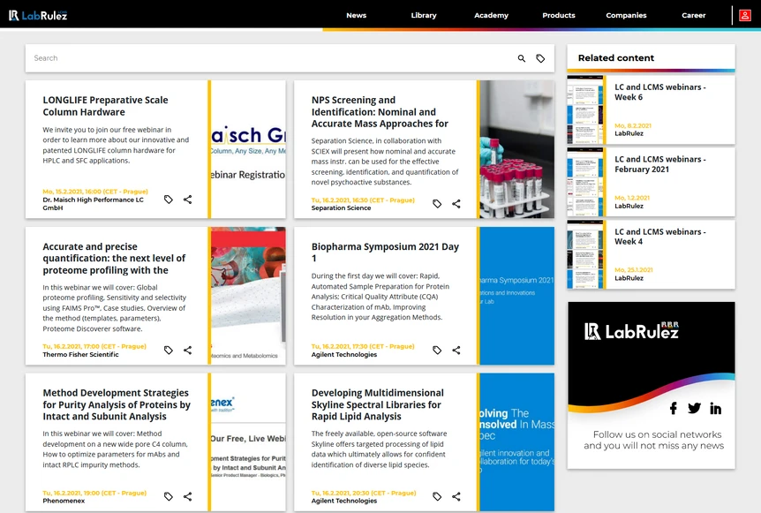Click thumbnail of LC and LCMS webinars Week 4
This screenshot has width=761, height=513.
[585, 254]
